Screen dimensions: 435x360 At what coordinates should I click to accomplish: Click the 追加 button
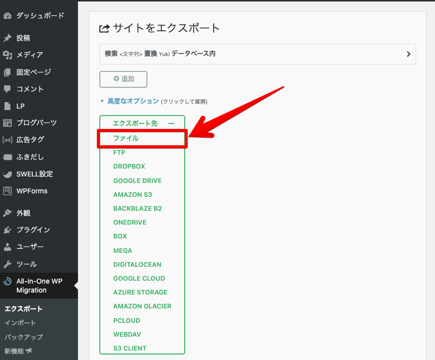coord(124,79)
